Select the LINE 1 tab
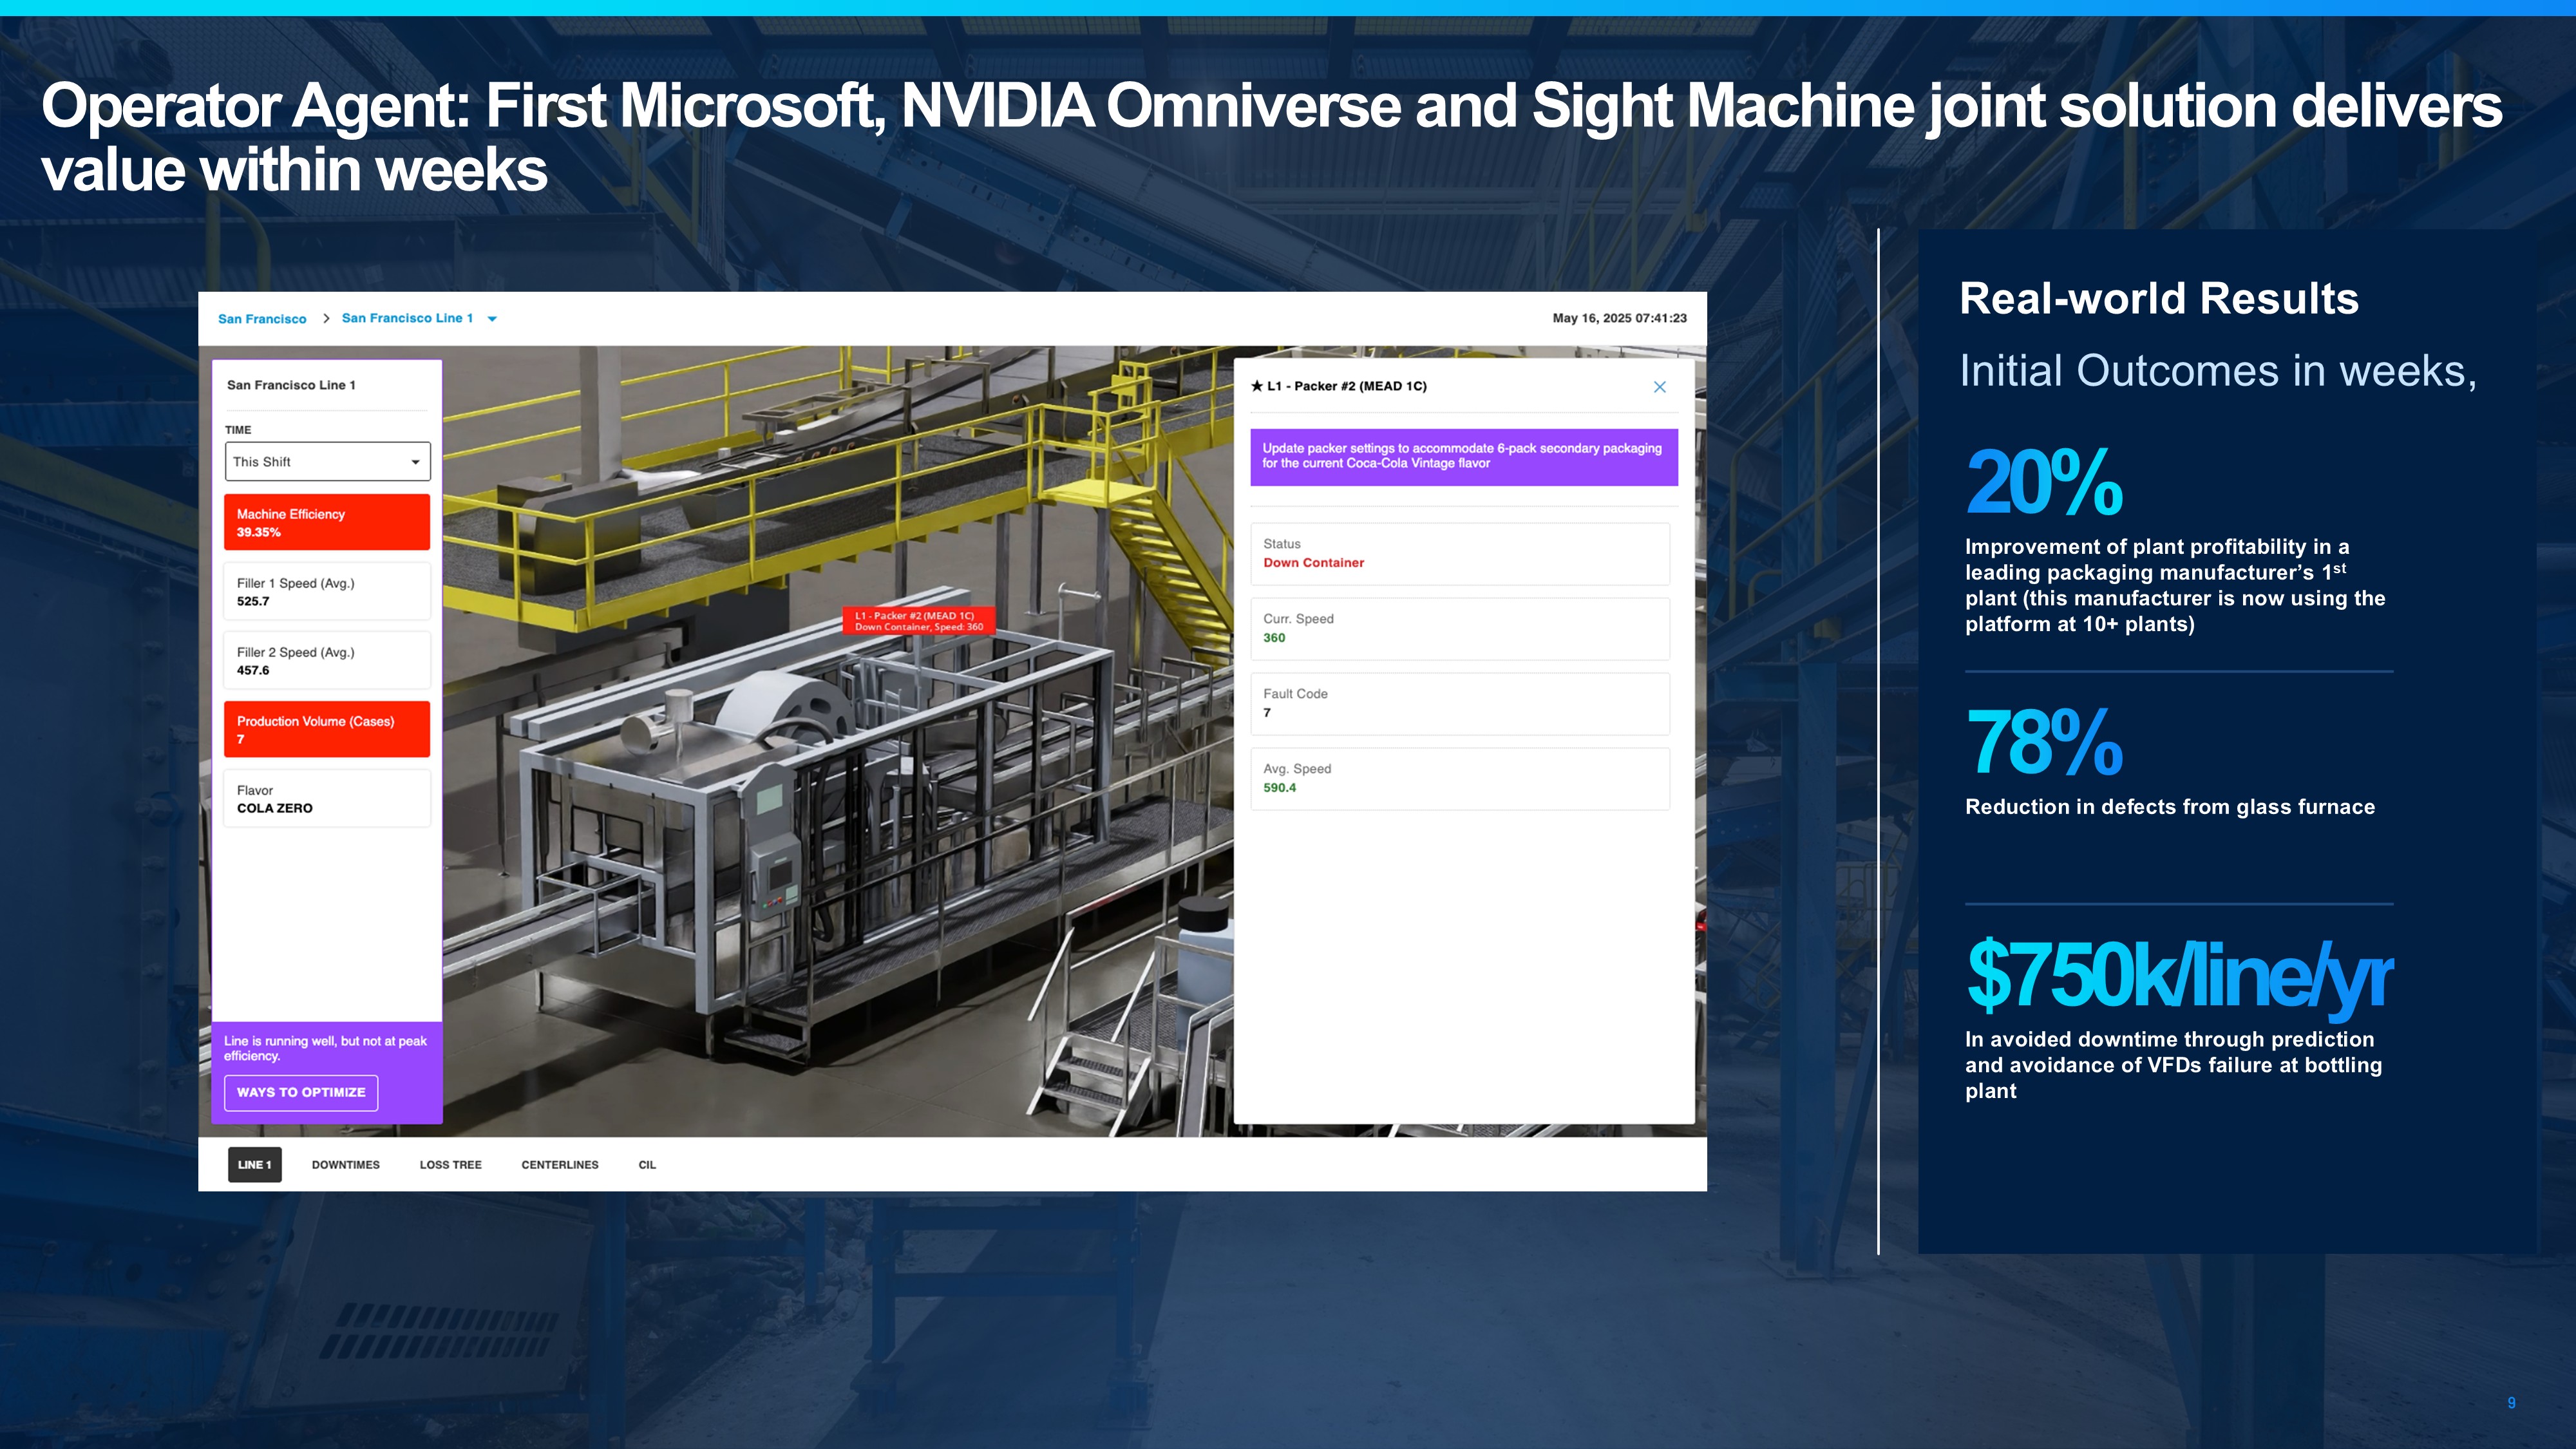This screenshot has width=2576, height=1449. coord(254,1164)
